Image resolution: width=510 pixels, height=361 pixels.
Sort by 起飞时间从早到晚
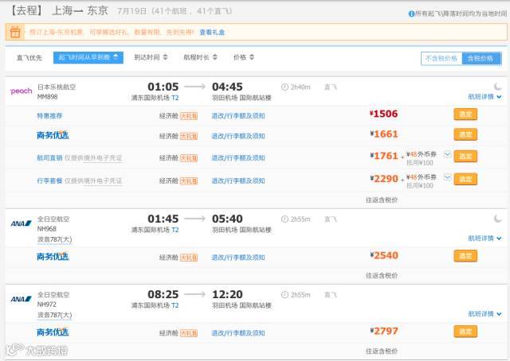pos(88,57)
